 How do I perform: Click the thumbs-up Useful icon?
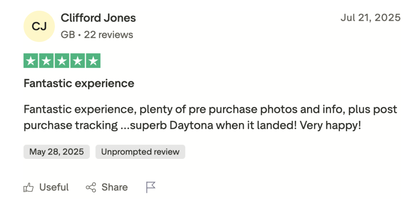(x=28, y=188)
